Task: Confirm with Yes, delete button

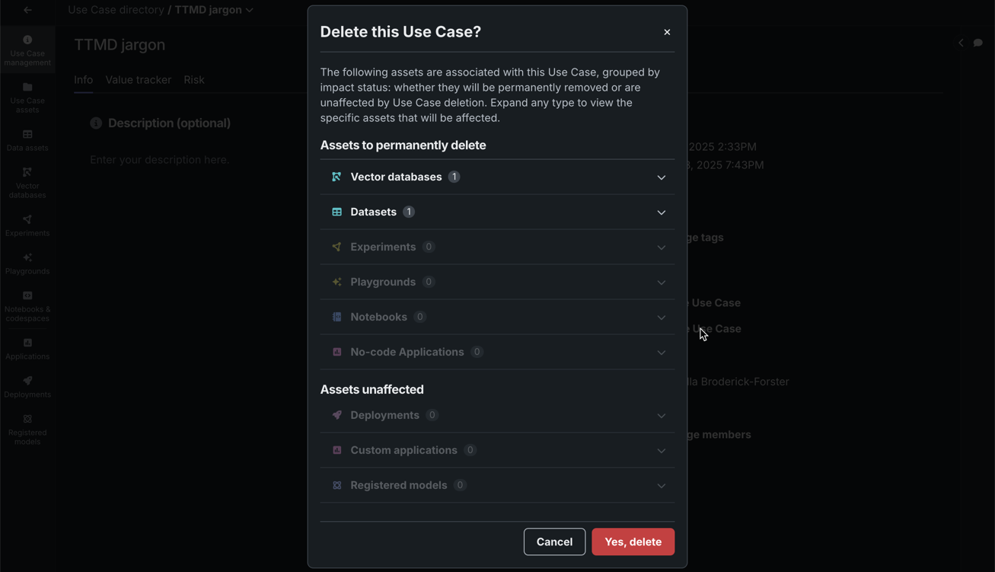Action: [633, 542]
